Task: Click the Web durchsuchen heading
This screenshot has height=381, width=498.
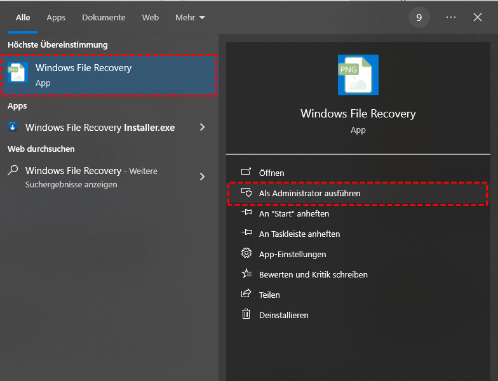Action: coord(41,149)
